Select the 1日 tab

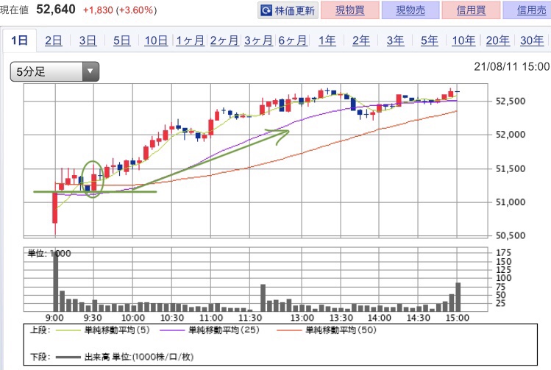(x=19, y=40)
